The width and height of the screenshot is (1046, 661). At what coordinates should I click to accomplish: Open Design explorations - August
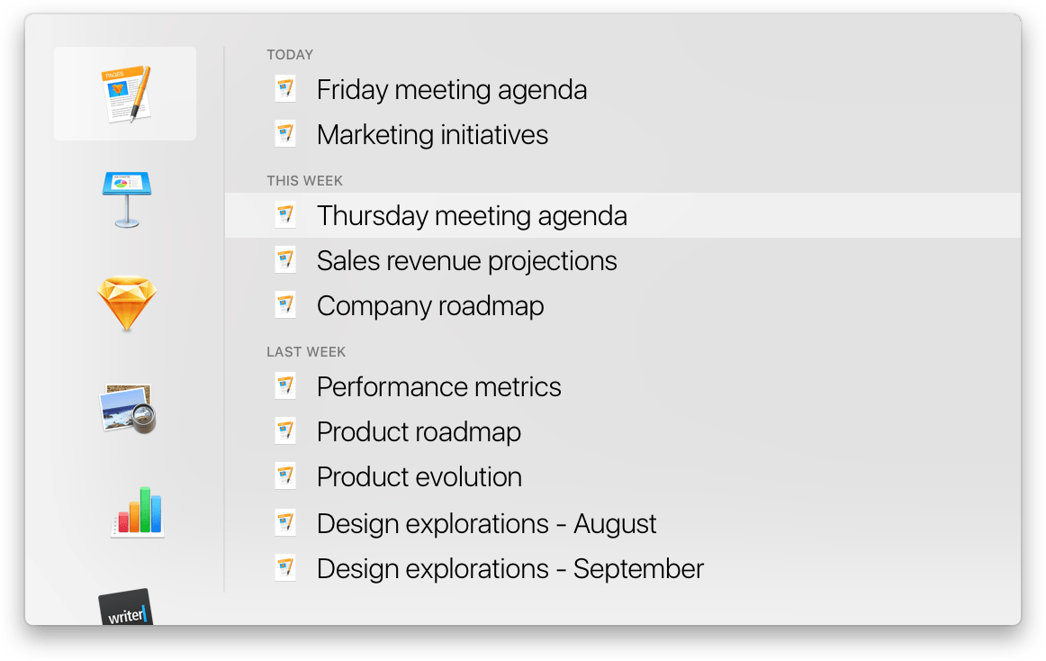[x=486, y=522]
